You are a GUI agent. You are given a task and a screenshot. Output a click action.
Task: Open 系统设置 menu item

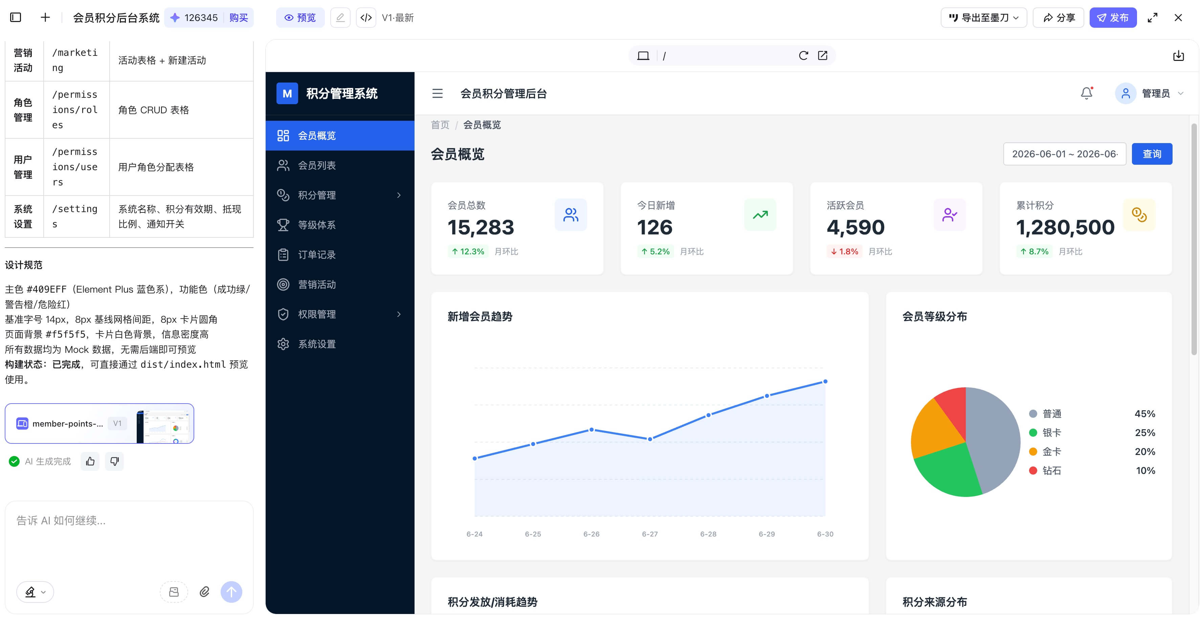340,344
